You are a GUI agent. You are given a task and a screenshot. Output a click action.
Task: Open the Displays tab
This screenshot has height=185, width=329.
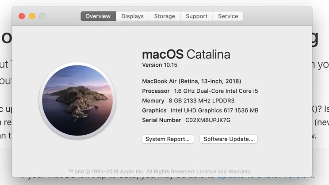click(132, 16)
